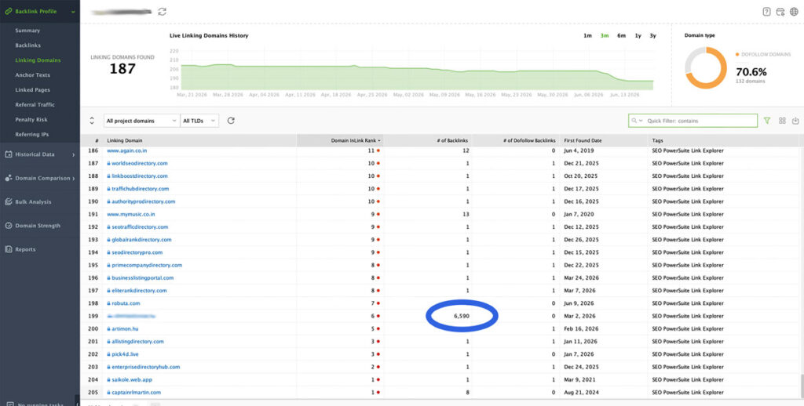Open Linked Pages in sidebar

click(x=32, y=89)
